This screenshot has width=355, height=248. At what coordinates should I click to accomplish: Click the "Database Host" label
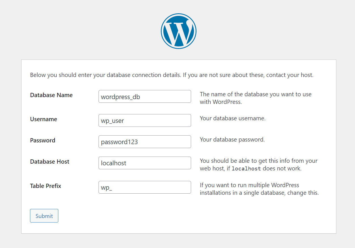point(50,162)
